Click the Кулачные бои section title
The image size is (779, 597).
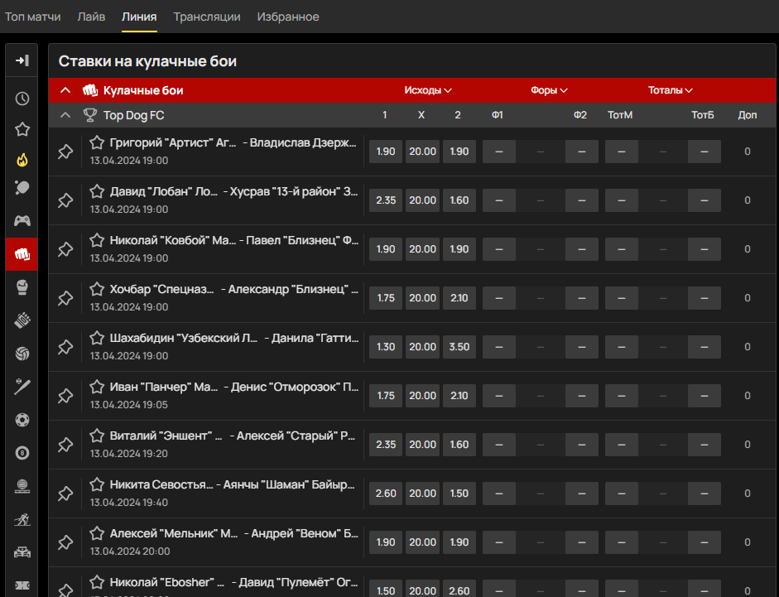point(143,90)
